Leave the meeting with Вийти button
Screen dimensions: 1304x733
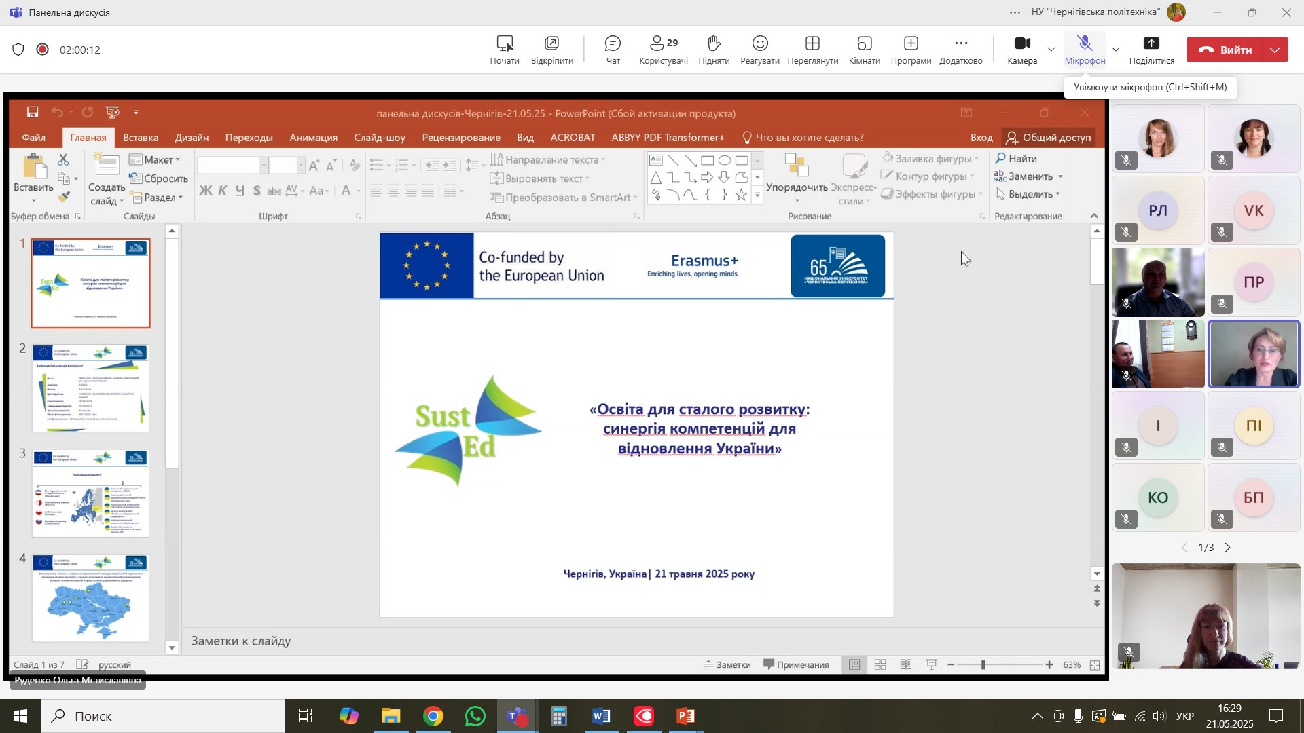[1225, 50]
